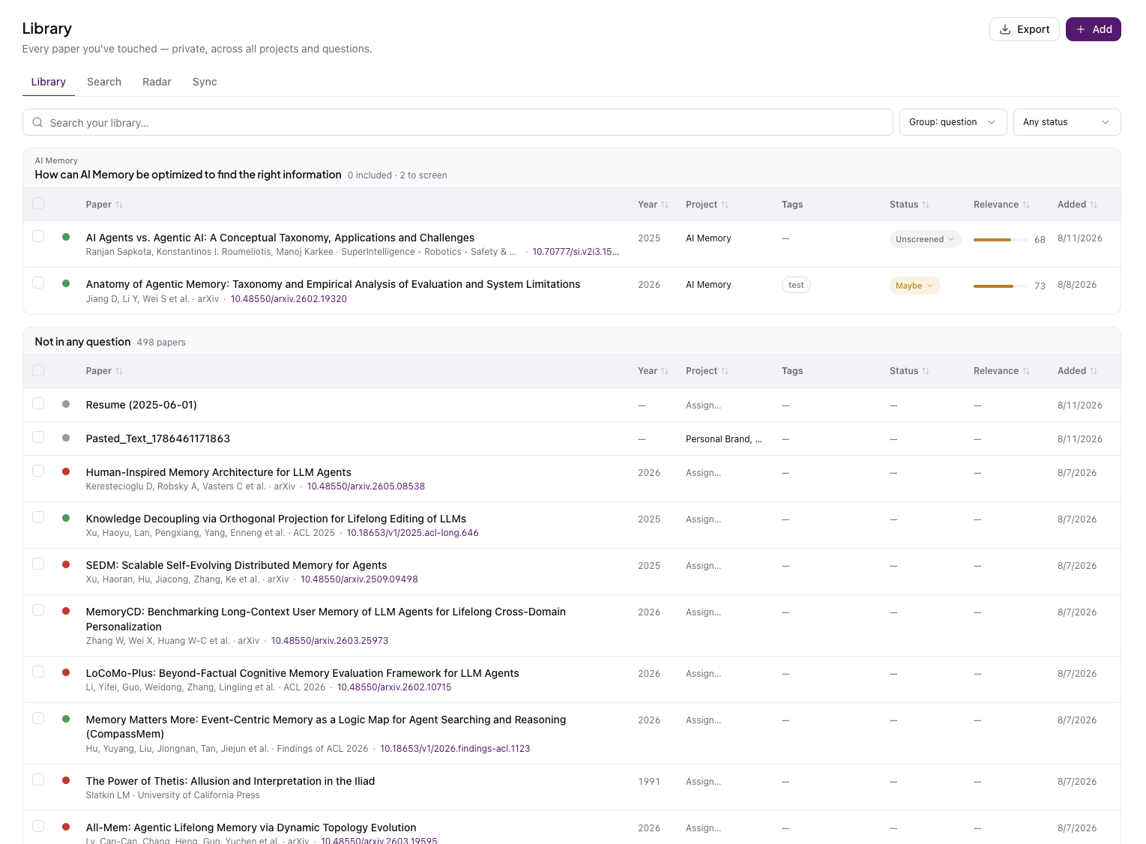Click green dot for Knowledge Decoupling paper
Image resolution: width=1146 pixels, height=844 pixels.
[66, 518]
